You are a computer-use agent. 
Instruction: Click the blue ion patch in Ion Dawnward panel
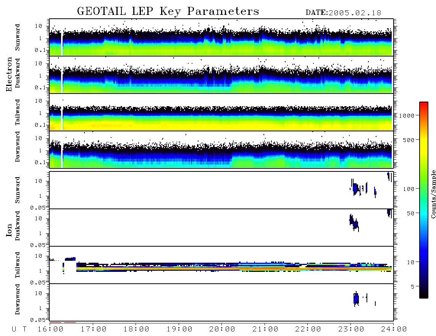(x=356, y=299)
